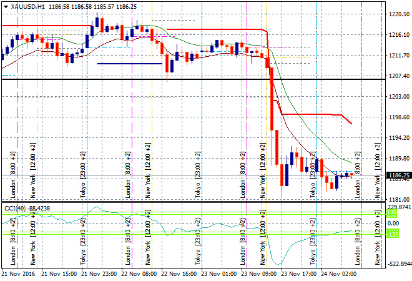Click the -522.8994 CCI scale value
This screenshot has width=412, height=281.
click(400, 264)
